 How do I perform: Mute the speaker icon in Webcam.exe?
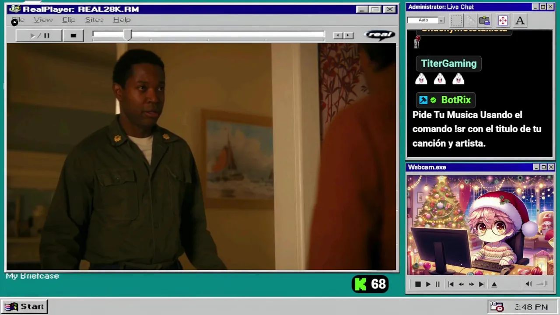528,284
